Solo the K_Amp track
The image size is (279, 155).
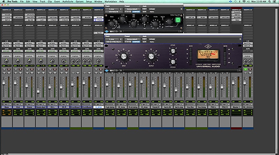[x=96, y=73]
